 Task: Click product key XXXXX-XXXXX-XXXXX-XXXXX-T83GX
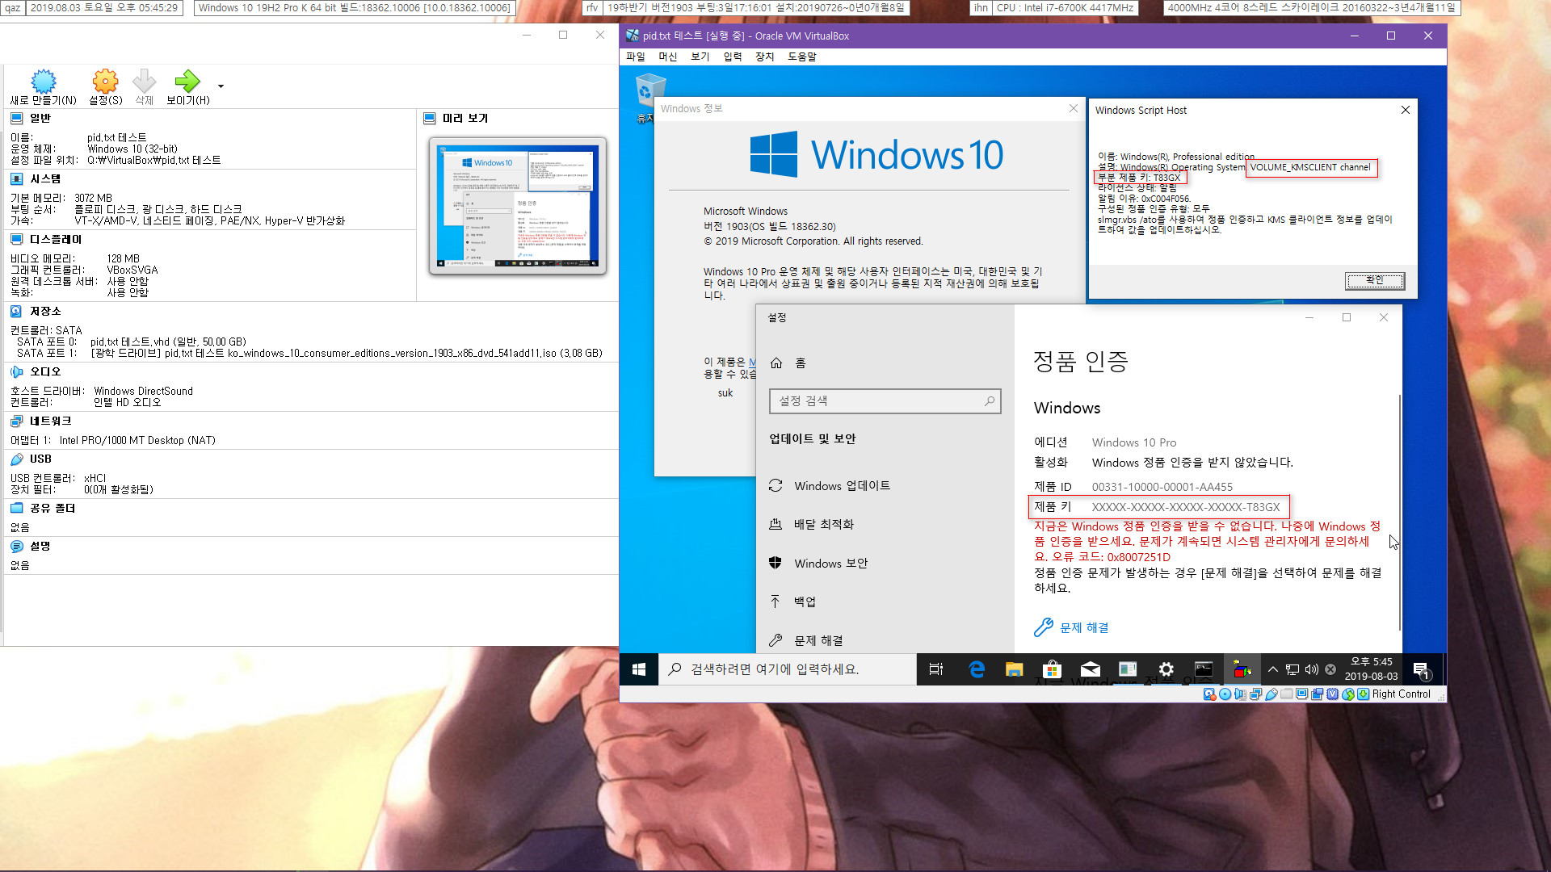pyautogui.click(x=1185, y=507)
